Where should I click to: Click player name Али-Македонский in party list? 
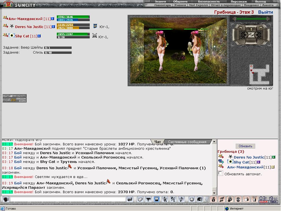[x=26, y=19]
